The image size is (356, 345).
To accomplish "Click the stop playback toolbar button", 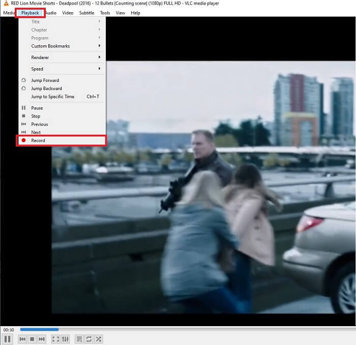I will pos(32,339).
